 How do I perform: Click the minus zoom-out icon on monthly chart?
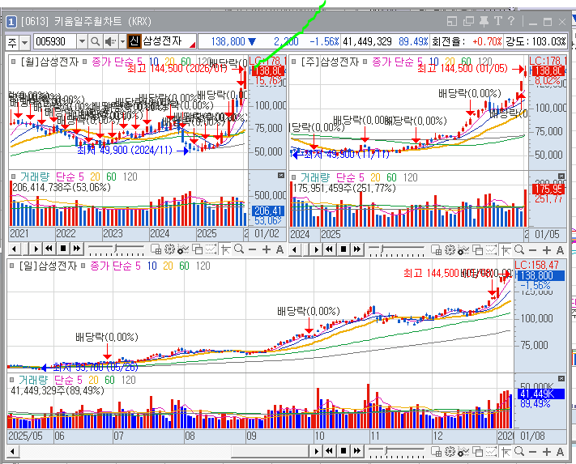click(253, 249)
